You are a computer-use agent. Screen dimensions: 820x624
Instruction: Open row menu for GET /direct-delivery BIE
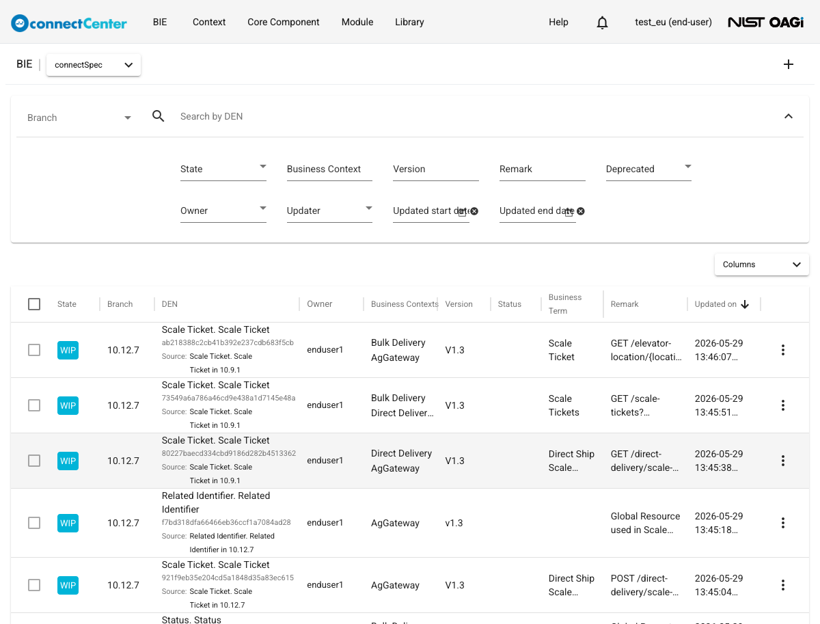[x=783, y=461]
